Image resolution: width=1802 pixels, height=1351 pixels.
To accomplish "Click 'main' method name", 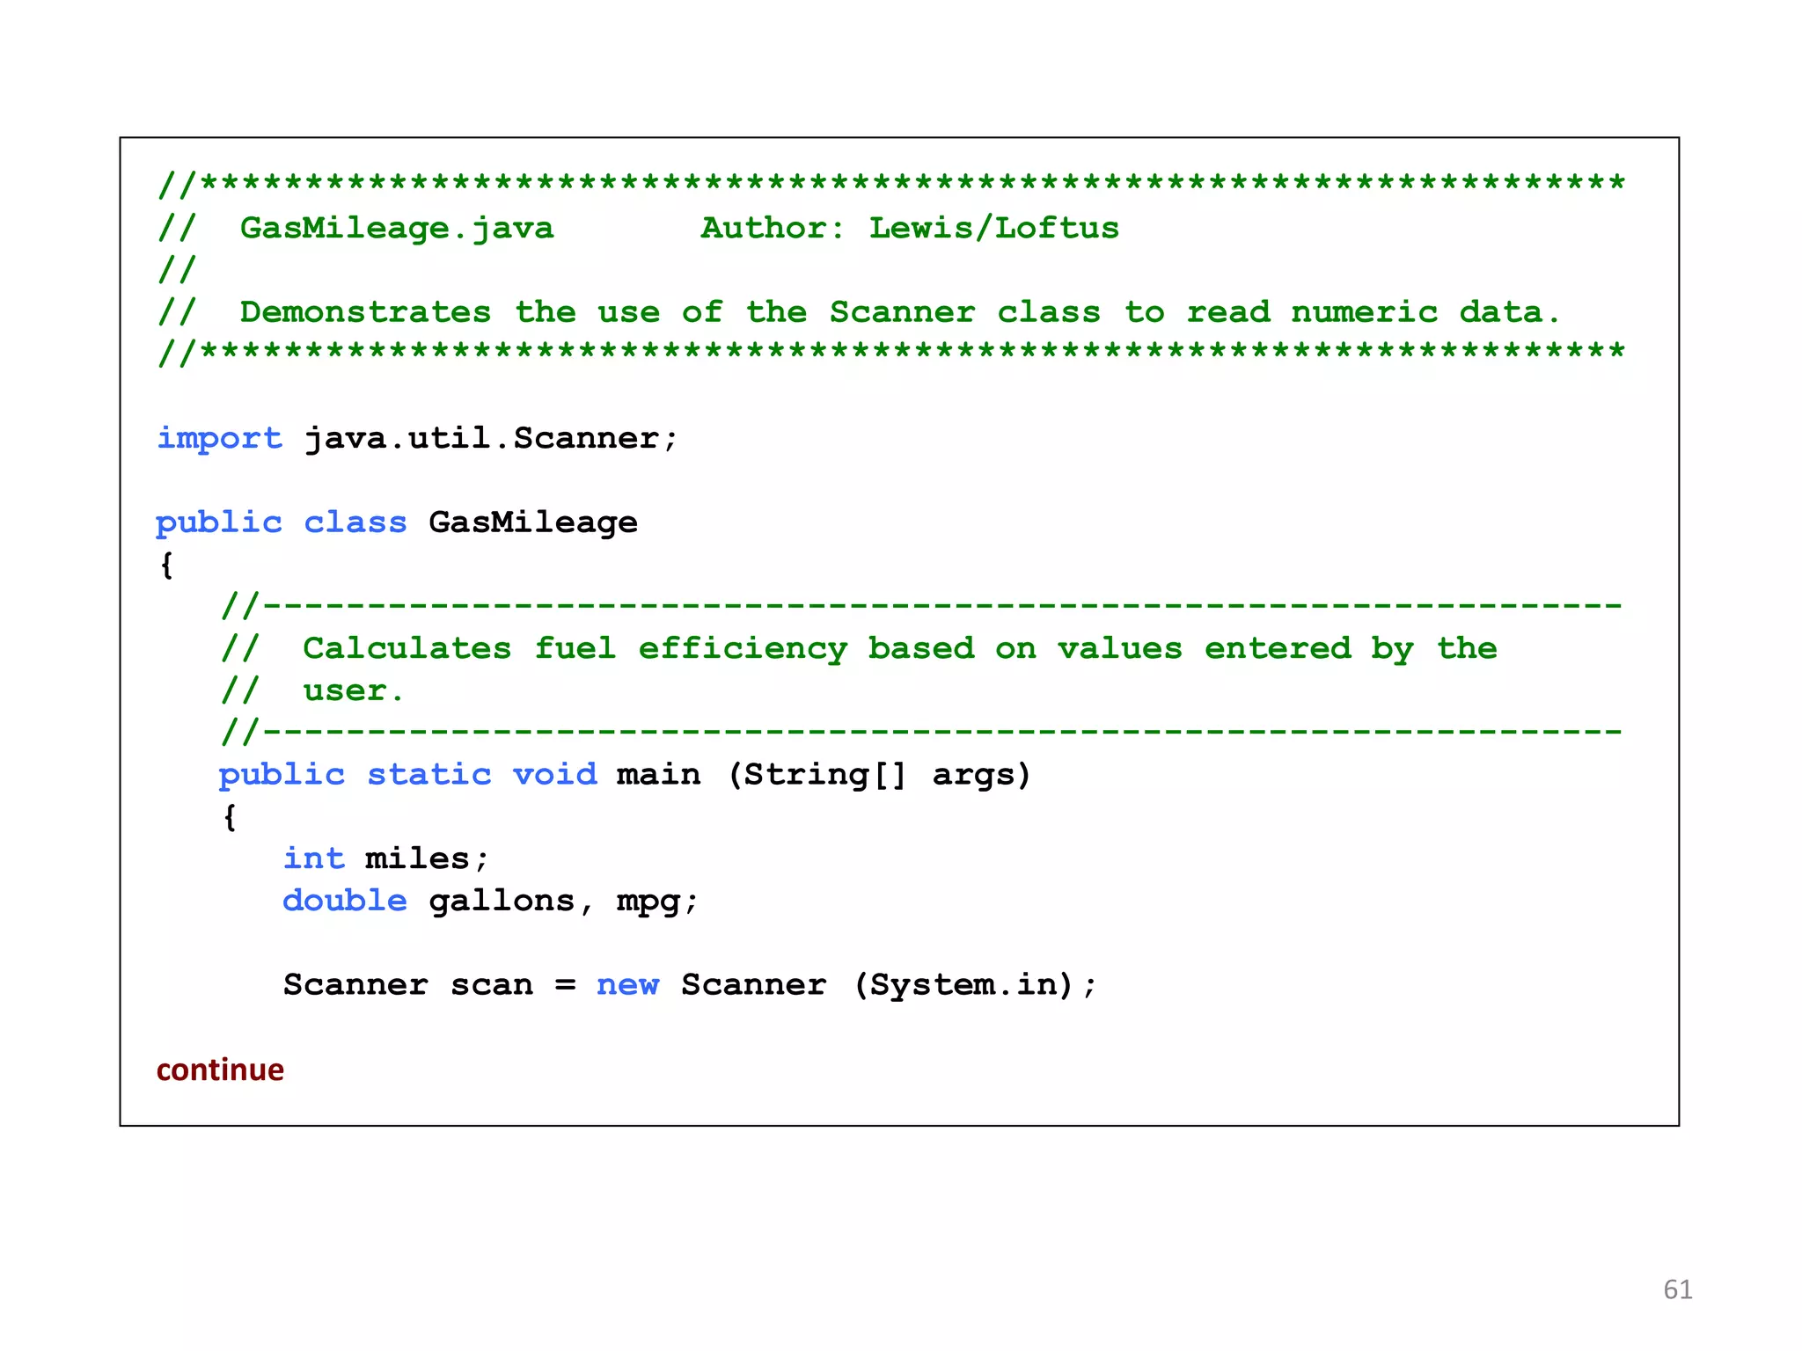I will (x=658, y=775).
